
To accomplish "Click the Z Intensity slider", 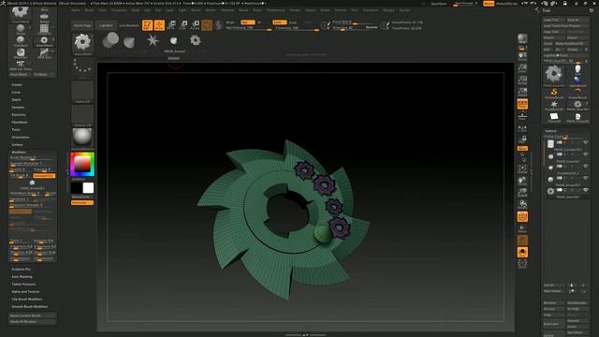I will coord(296,28).
